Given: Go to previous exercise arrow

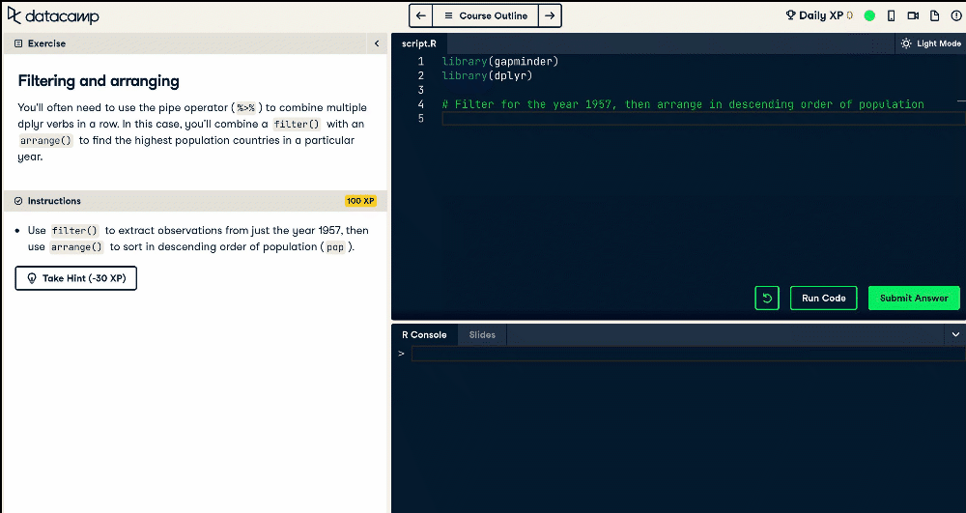Looking at the screenshot, I should pos(421,16).
